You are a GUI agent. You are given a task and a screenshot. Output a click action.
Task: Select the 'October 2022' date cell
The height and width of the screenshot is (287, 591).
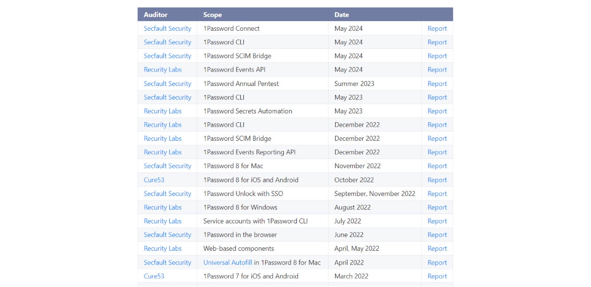[x=375, y=180]
